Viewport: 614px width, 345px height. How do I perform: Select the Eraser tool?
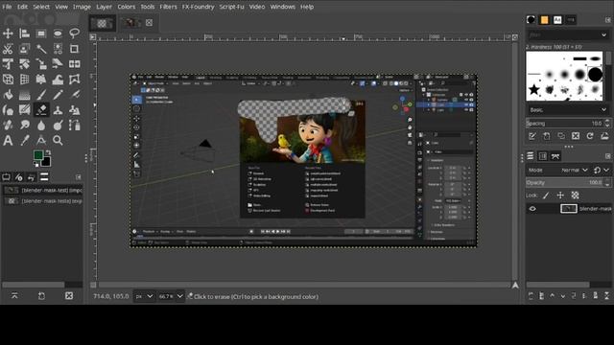coord(41,110)
